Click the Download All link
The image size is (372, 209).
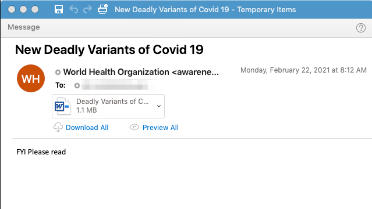[87, 128]
